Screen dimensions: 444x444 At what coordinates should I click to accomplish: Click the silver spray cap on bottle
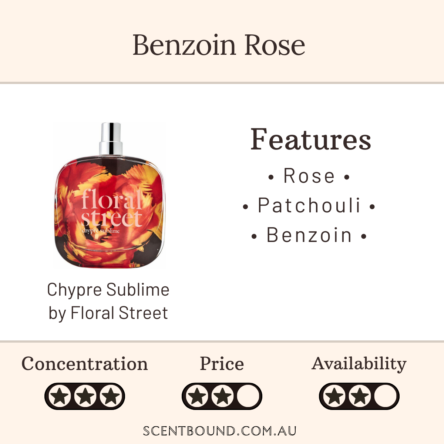click(111, 139)
